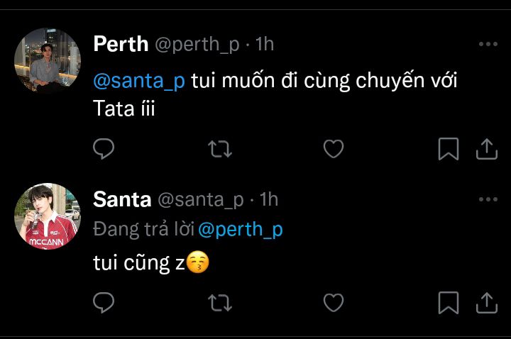Viewport: 511px width, 339px height.
Task: Bookmark Santa's tweet
Action: 448,303
